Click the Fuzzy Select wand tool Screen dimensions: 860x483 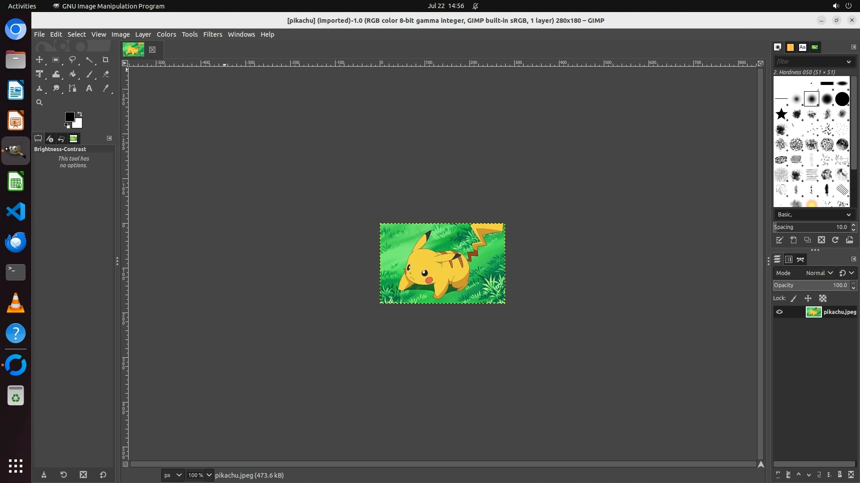pos(89,60)
